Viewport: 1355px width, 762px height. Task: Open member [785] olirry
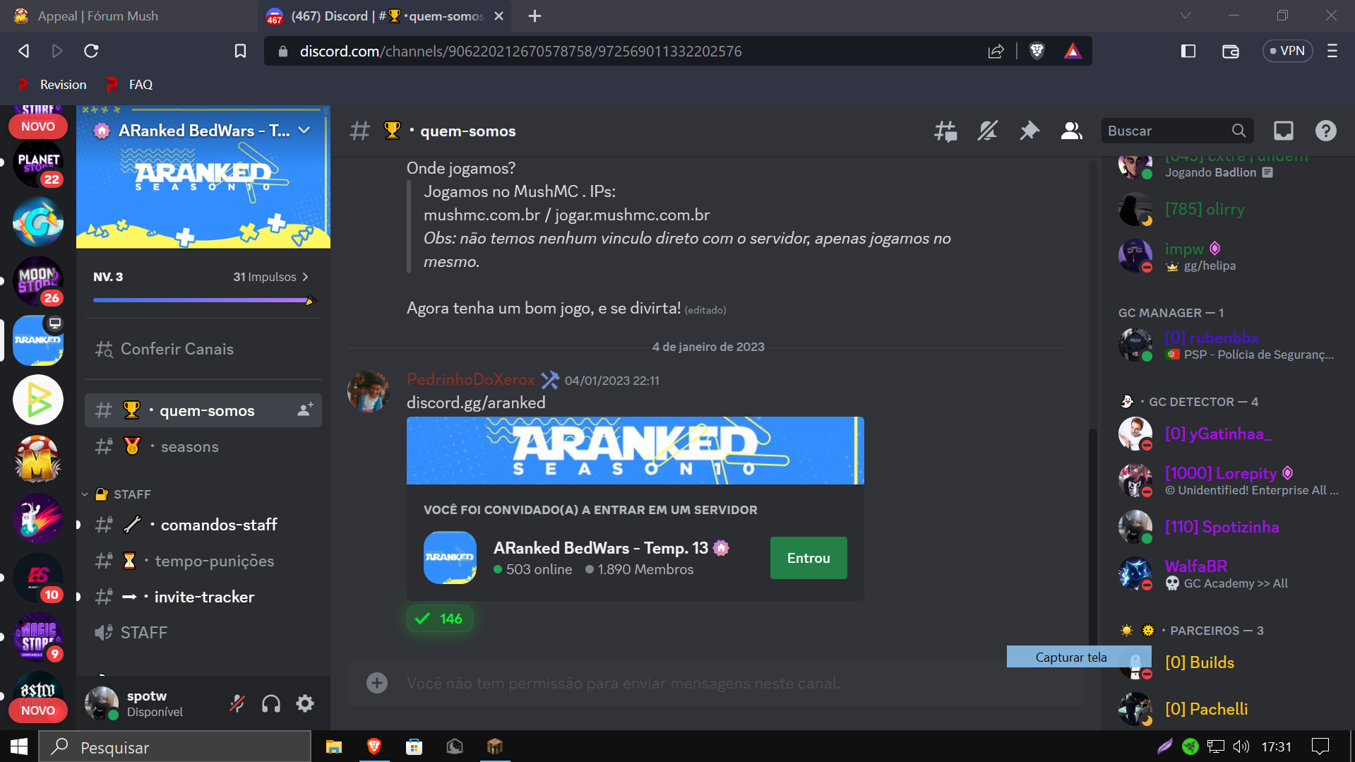[1226, 210]
